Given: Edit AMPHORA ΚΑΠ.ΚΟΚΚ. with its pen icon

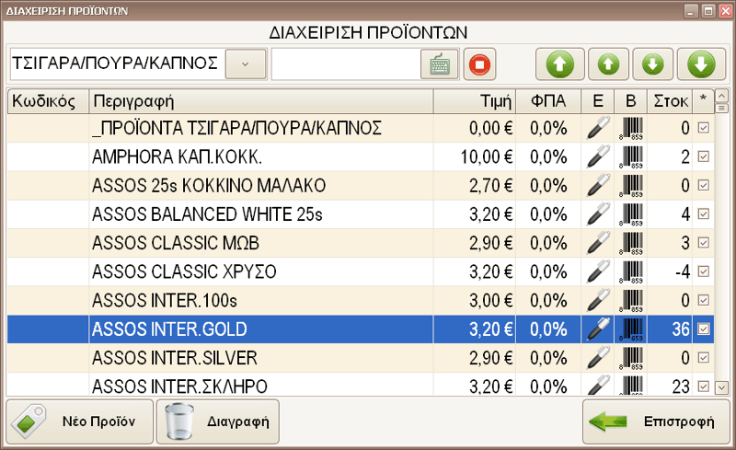Looking at the screenshot, I should (598, 156).
